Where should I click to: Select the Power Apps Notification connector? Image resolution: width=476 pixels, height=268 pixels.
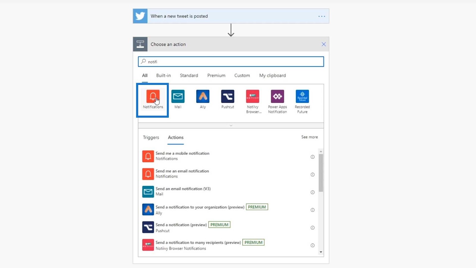[x=278, y=102]
